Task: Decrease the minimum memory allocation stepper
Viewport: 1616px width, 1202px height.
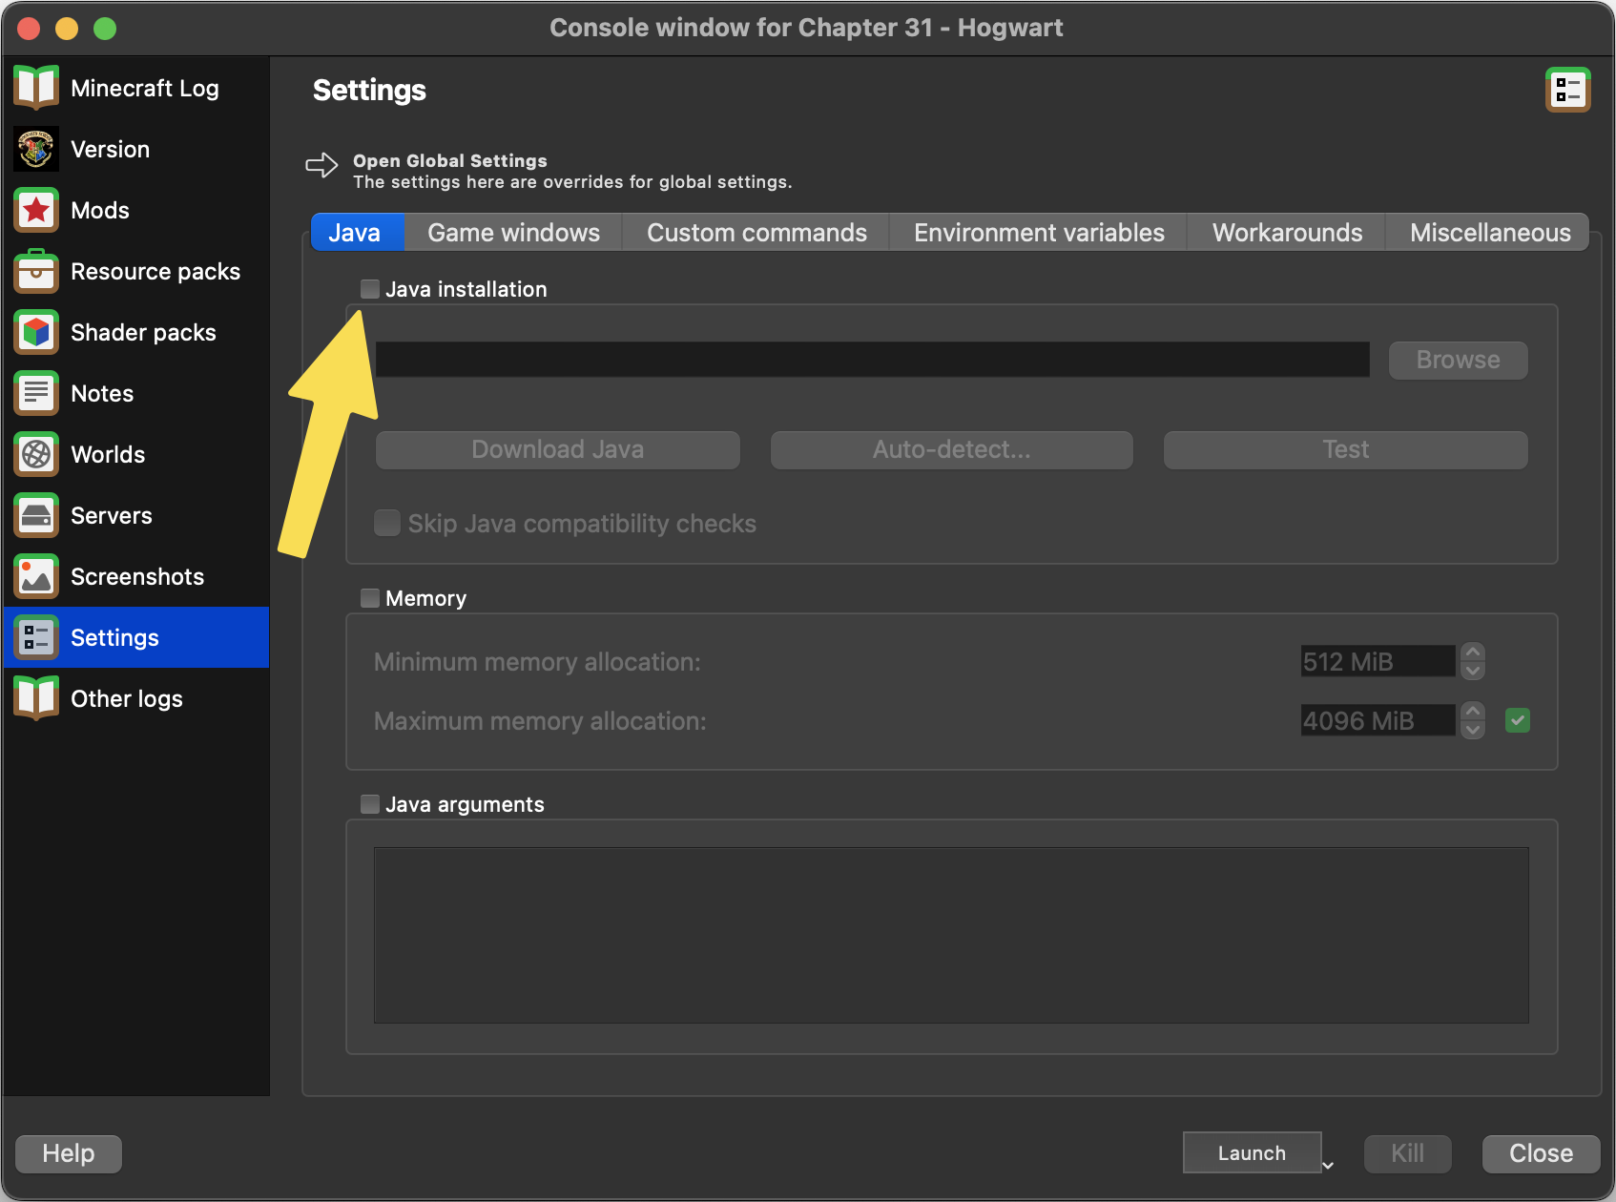Action: pyautogui.click(x=1473, y=671)
